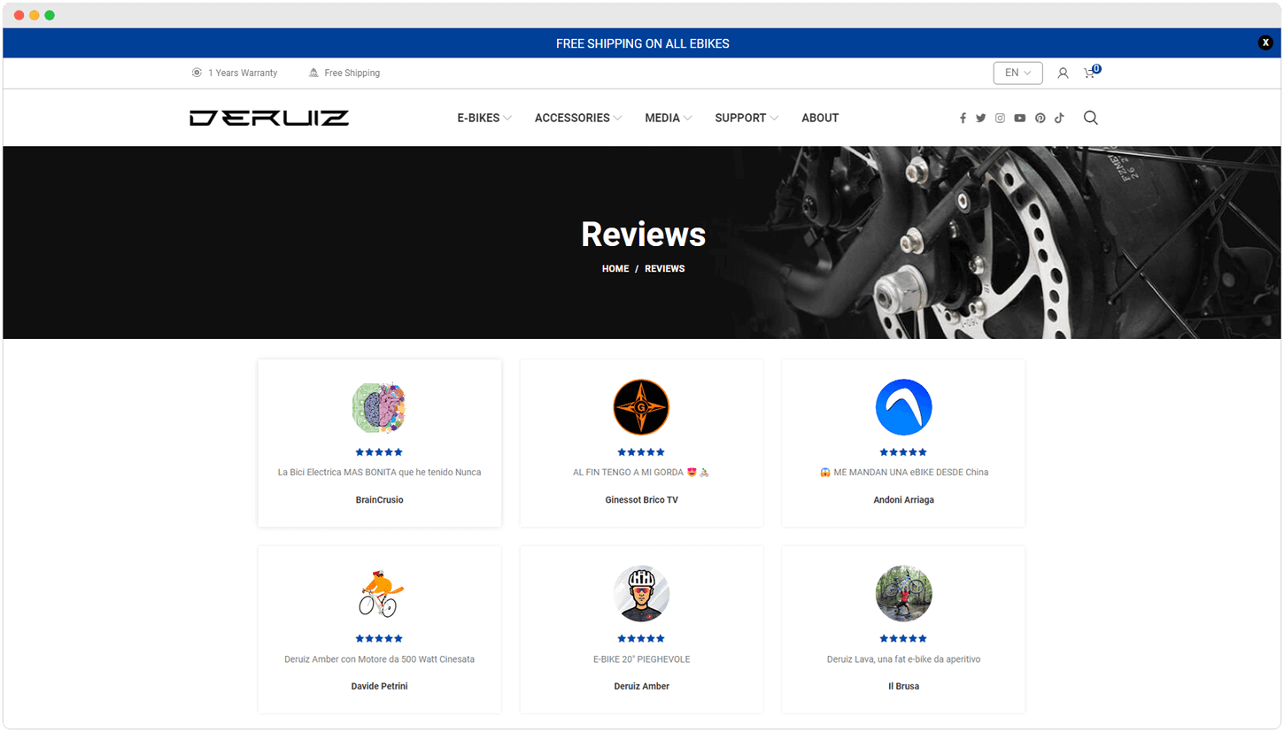
Task: Open the YouTube social icon
Action: (x=1020, y=118)
